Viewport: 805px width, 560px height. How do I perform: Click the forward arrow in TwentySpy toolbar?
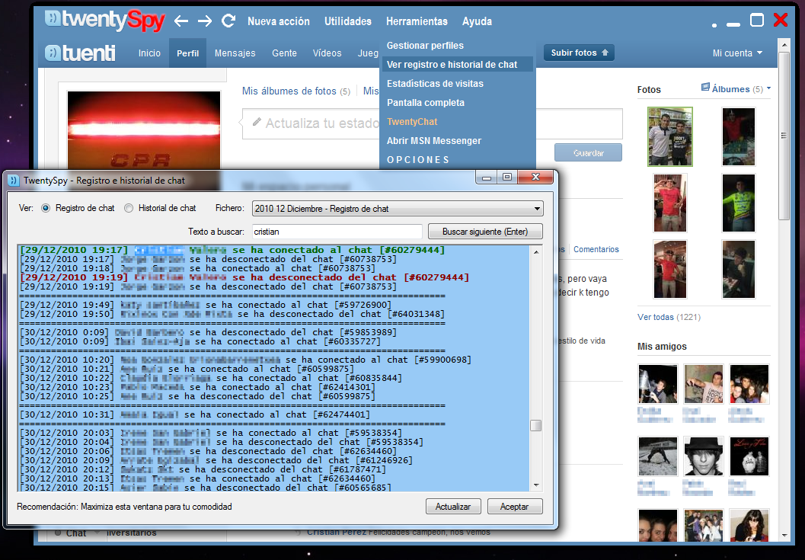[x=205, y=21]
